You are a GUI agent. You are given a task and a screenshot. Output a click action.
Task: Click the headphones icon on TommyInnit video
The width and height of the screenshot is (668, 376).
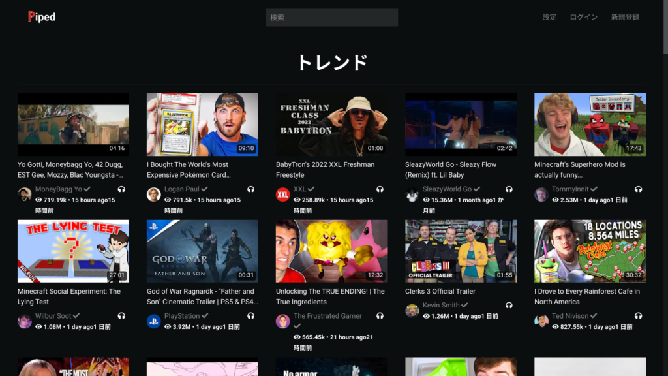point(638,189)
